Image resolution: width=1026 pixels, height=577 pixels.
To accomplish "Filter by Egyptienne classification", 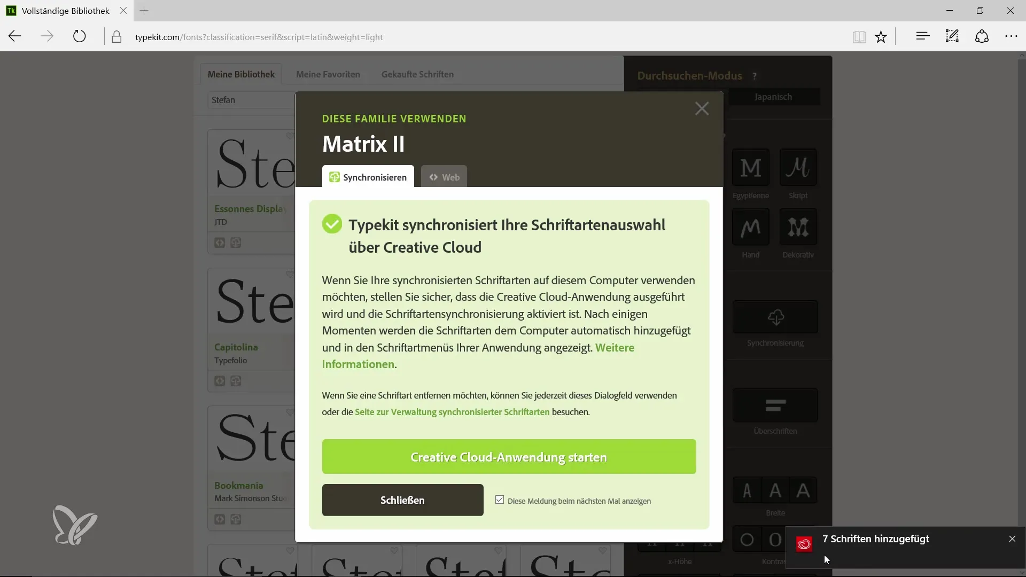I will point(751,168).
